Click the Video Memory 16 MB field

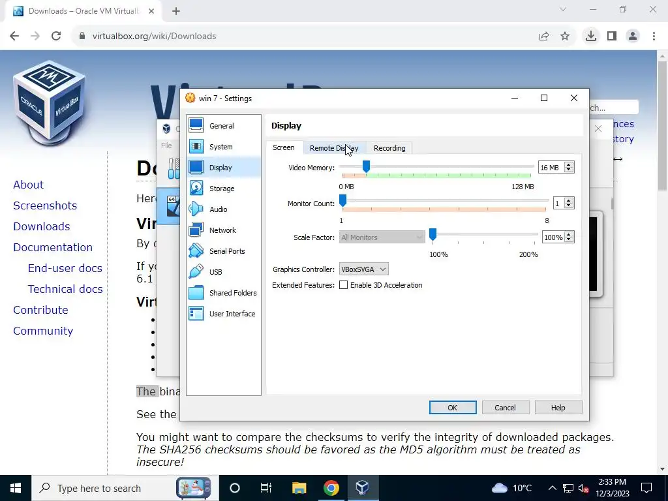coord(551,168)
